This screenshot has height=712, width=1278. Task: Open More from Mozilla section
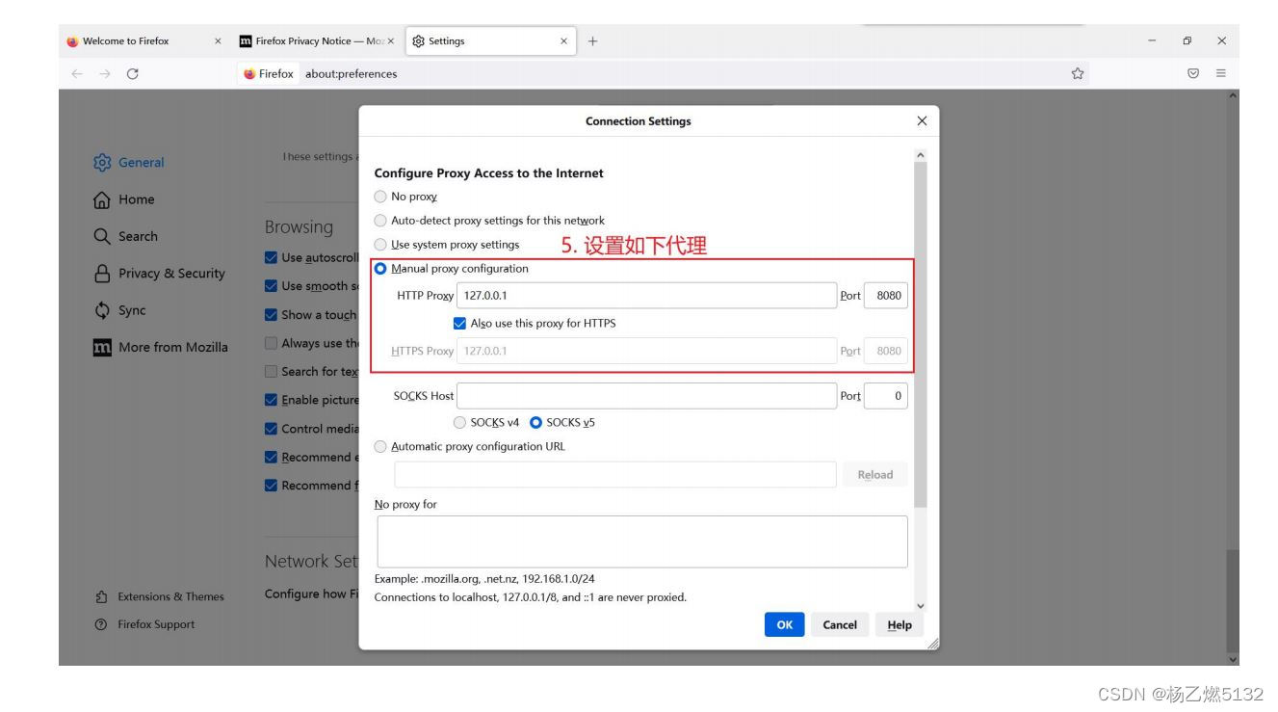161,347
